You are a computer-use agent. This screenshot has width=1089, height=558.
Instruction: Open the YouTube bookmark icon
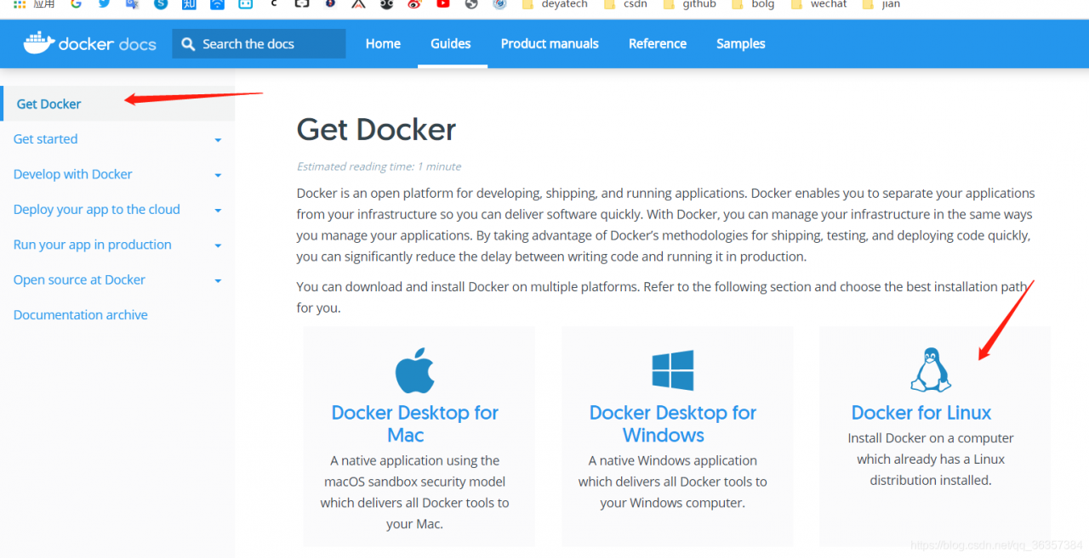[442, 4]
